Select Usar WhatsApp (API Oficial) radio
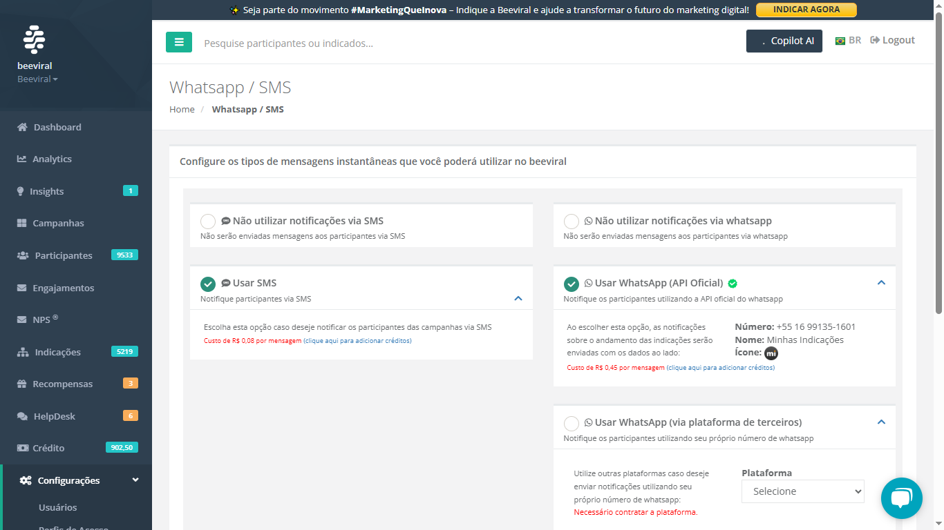The height and width of the screenshot is (530, 944). 572,284
